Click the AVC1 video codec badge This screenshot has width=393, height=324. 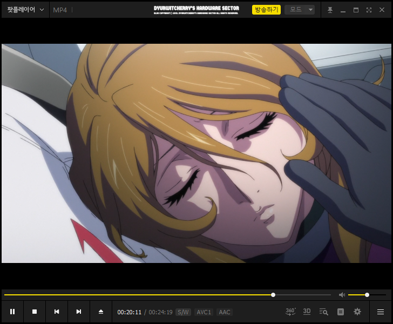click(x=204, y=312)
